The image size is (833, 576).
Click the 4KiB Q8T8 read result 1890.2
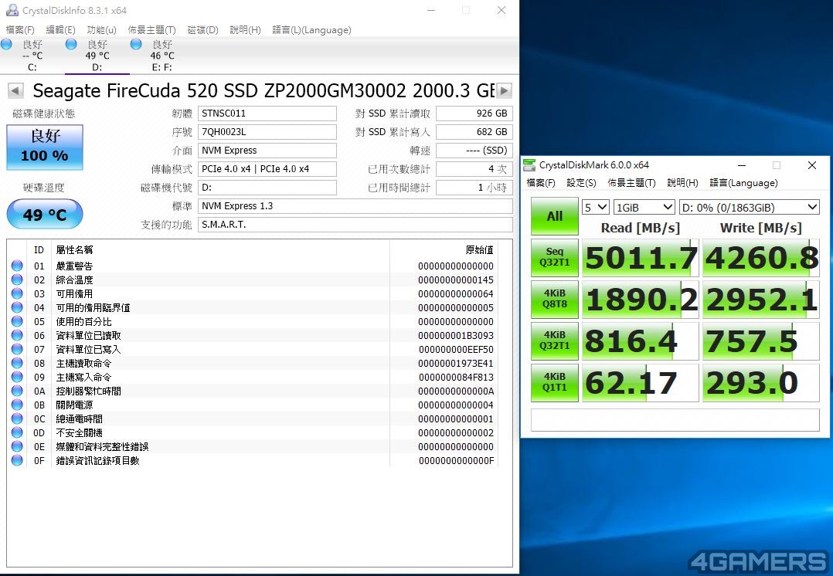pos(640,299)
